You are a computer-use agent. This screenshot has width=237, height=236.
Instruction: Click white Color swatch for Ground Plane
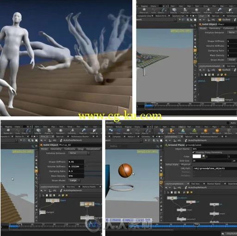point(197,156)
